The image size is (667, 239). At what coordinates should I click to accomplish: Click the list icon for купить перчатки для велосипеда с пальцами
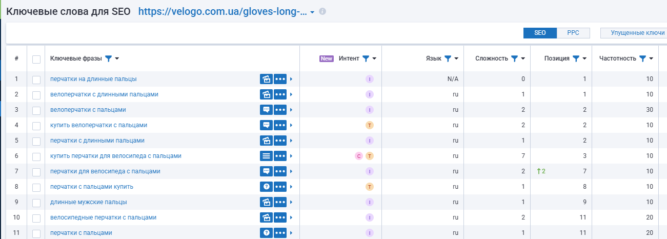266,156
